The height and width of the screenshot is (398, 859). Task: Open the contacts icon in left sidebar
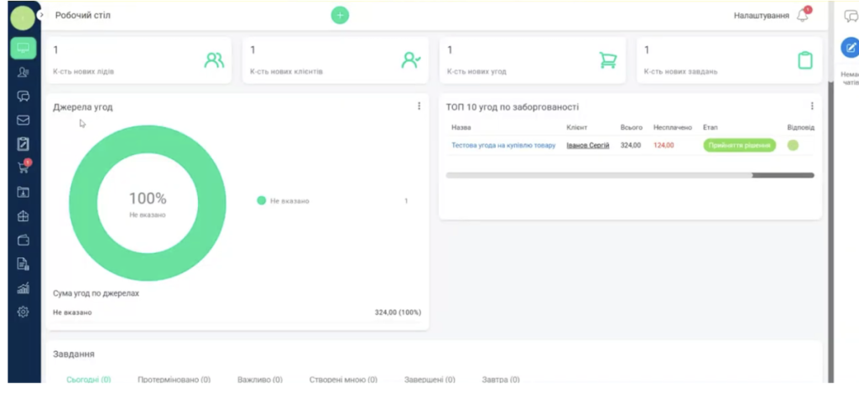click(23, 72)
